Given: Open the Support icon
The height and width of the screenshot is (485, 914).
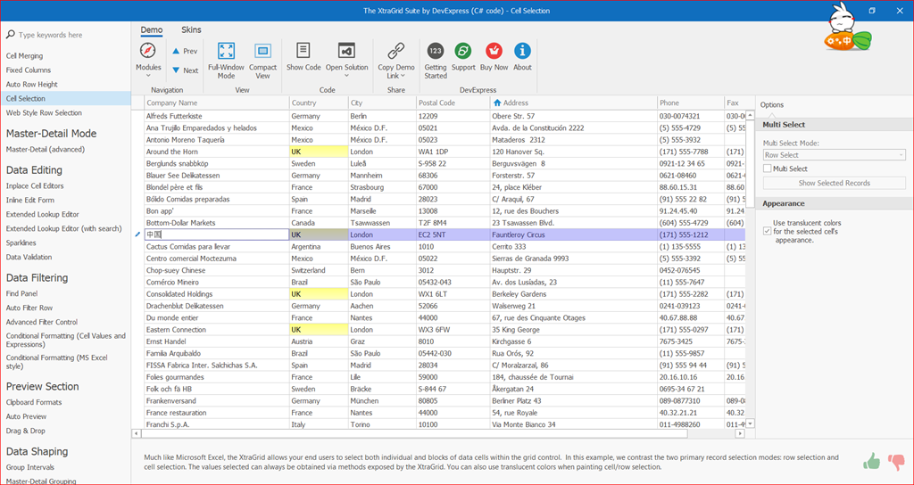Looking at the screenshot, I should click(463, 51).
